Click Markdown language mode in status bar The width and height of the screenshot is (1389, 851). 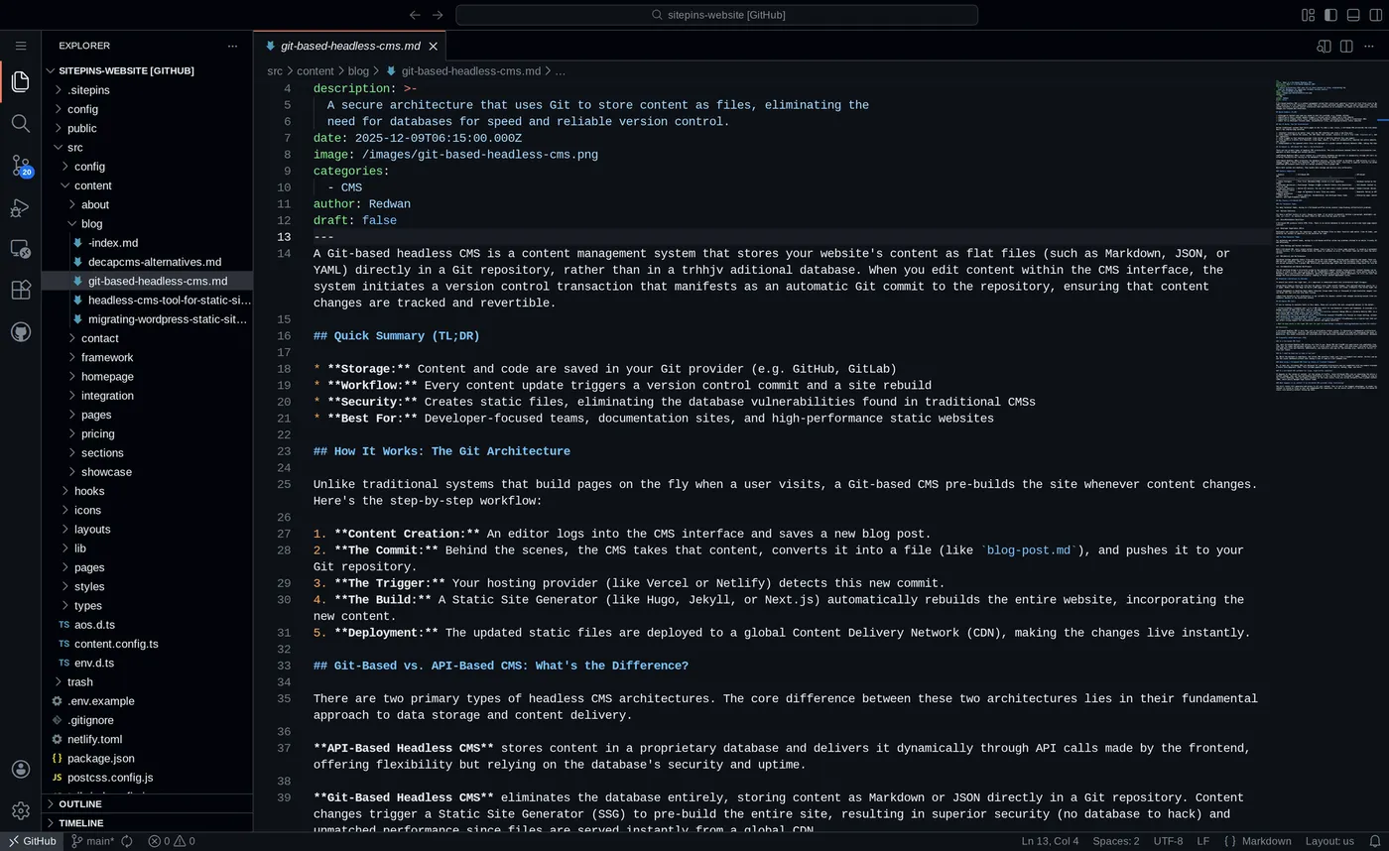pyautogui.click(x=1266, y=840)
